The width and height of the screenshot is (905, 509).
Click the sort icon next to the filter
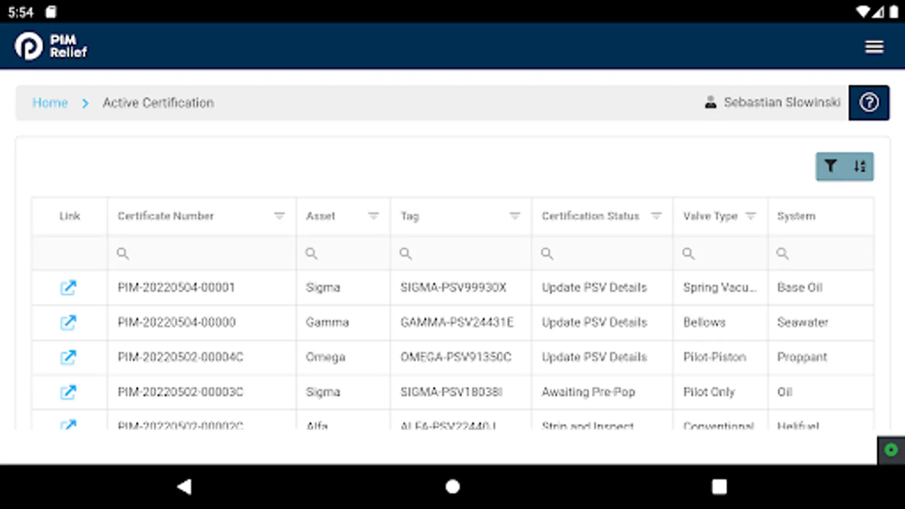pyautogui.click(x=860, y=166)
